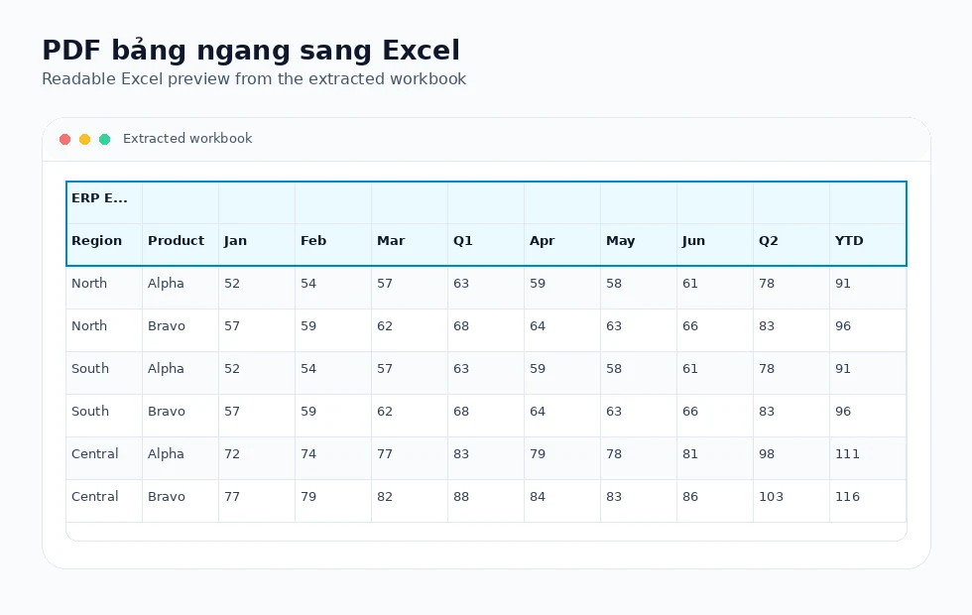Select Q2 value 103 for Central Bravo
972x615 pixels.
(x=771, y=497)
